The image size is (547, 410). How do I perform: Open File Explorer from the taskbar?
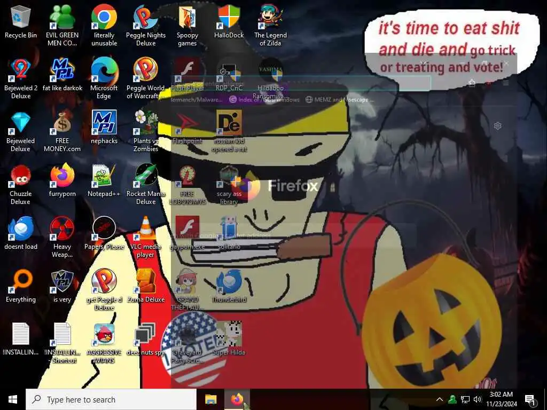coord(210,399)
